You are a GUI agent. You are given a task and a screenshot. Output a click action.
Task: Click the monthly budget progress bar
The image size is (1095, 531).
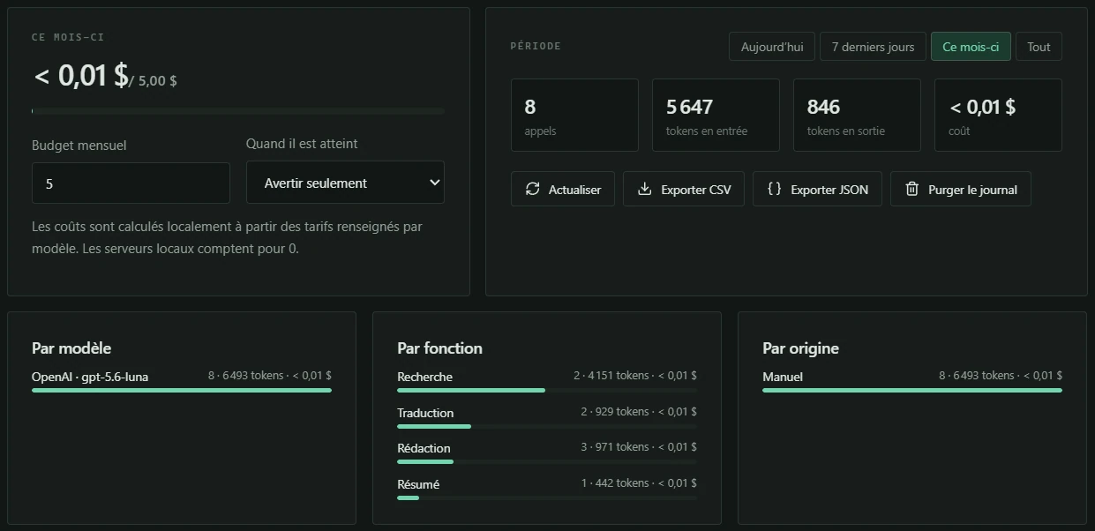click(x=238, y=111)
